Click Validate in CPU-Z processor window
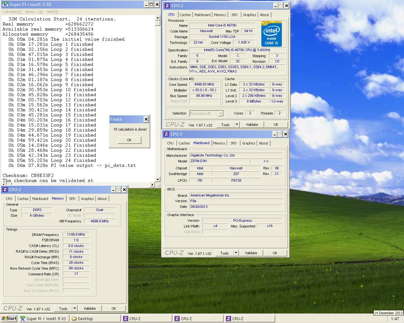The image size is (404, 323). click(x=252, y=125)
